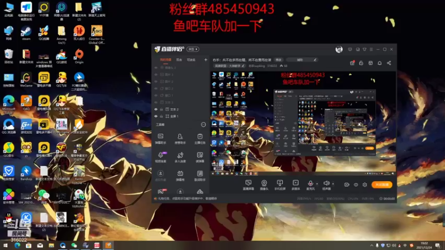Click the 英雄联盟 category tag
The width and height of the screenshot is (445, 250).
coord(228,66)
